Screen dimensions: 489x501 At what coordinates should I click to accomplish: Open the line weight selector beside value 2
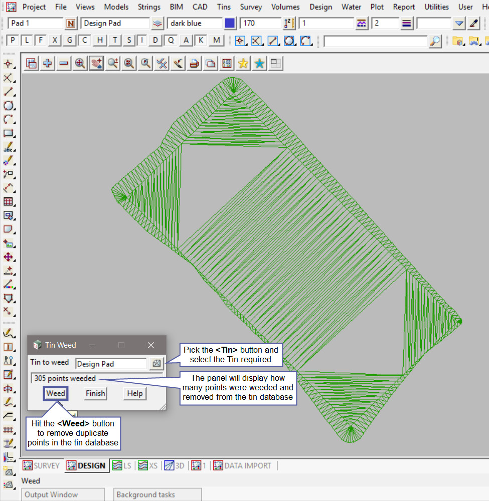click(407, 24)
